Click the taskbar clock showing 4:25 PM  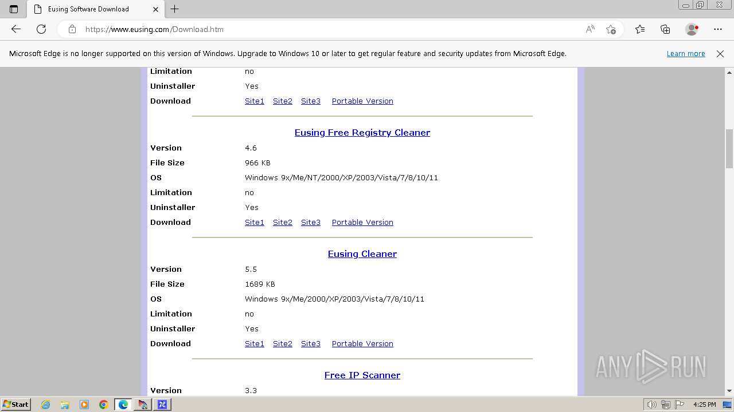pyautogui.click(x=704, y=405)
